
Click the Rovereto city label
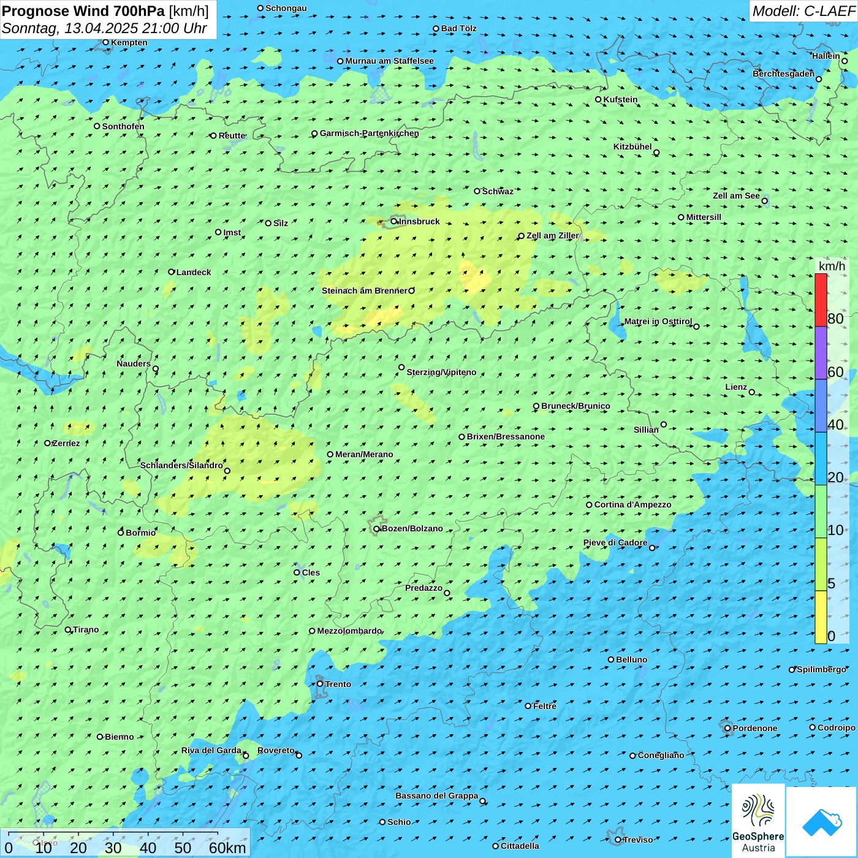[276, 750]
